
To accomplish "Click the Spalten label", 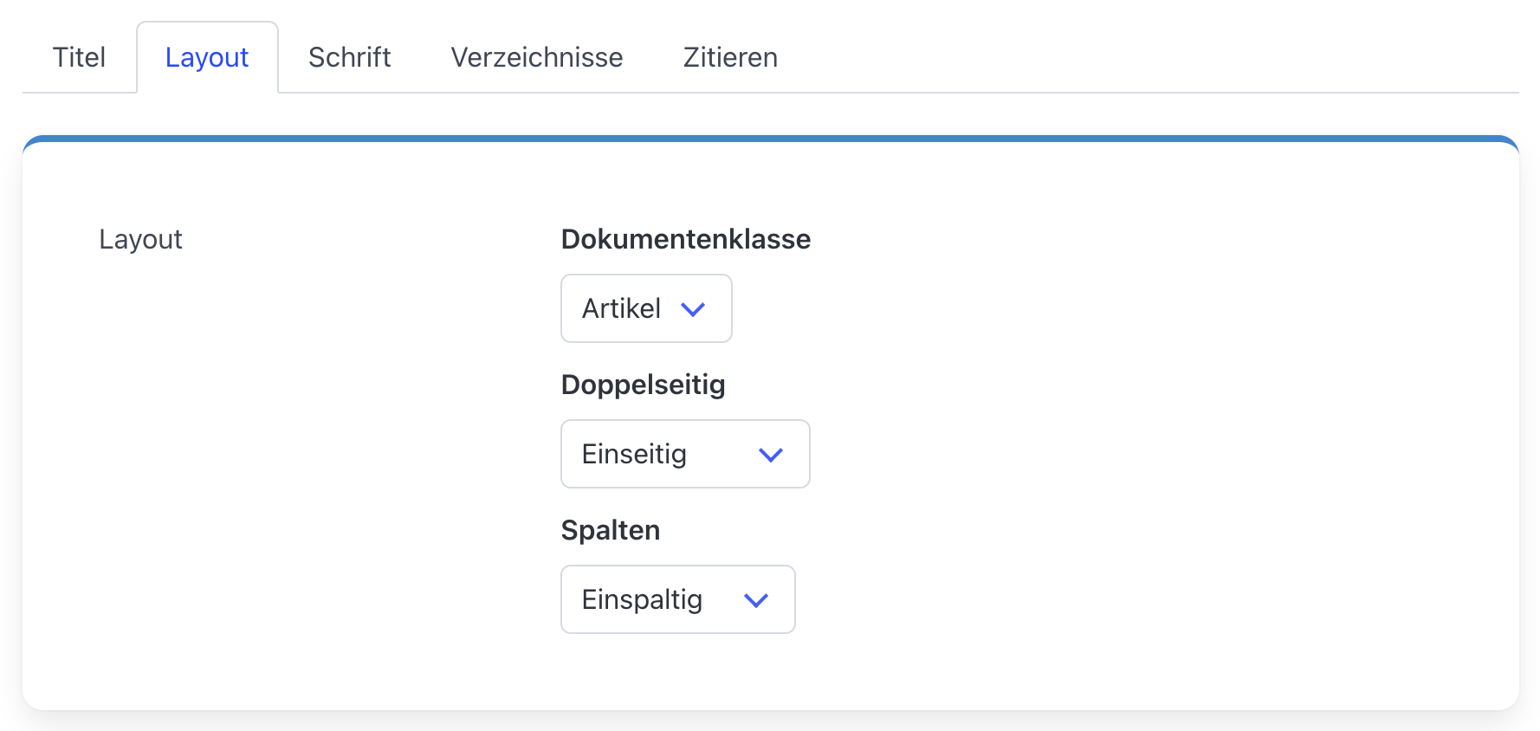I will (x=611, y=530).
